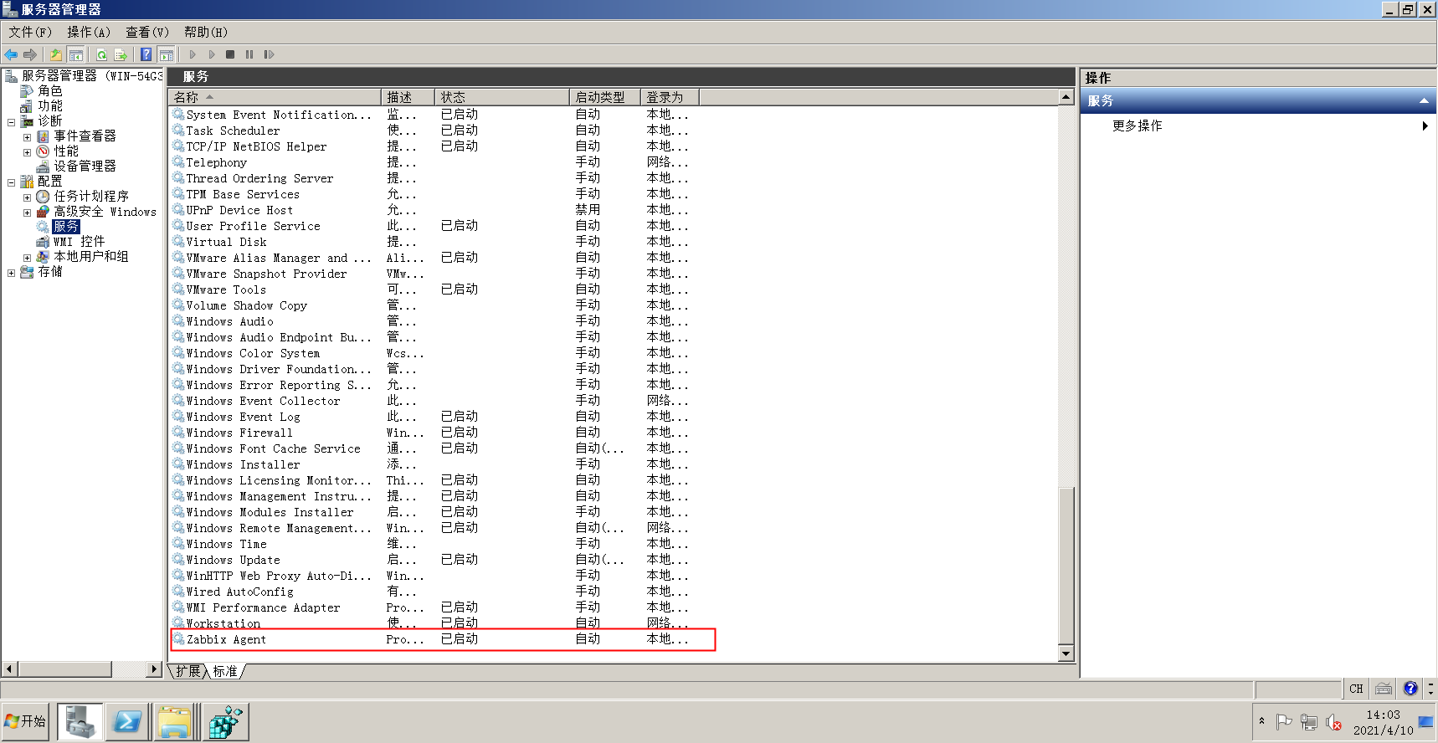Screen dimensions: 1438x743
Task: Export the list via toolbar icon
Action: pyautogui.click(x=121, y=54)
